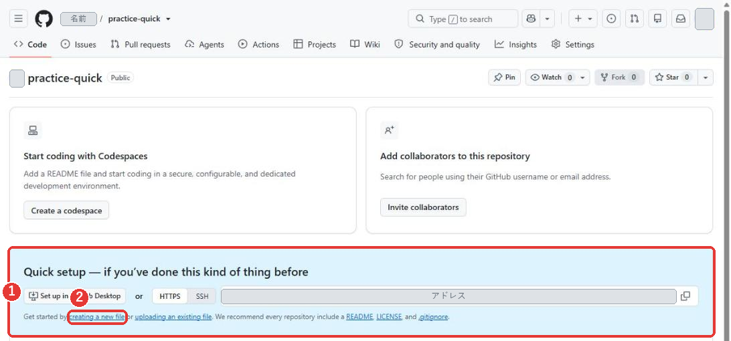Image resolution: width=731 pixels, height=341 pixels.
Task: Click the Quick setup heading text
Action: [166, 271]
